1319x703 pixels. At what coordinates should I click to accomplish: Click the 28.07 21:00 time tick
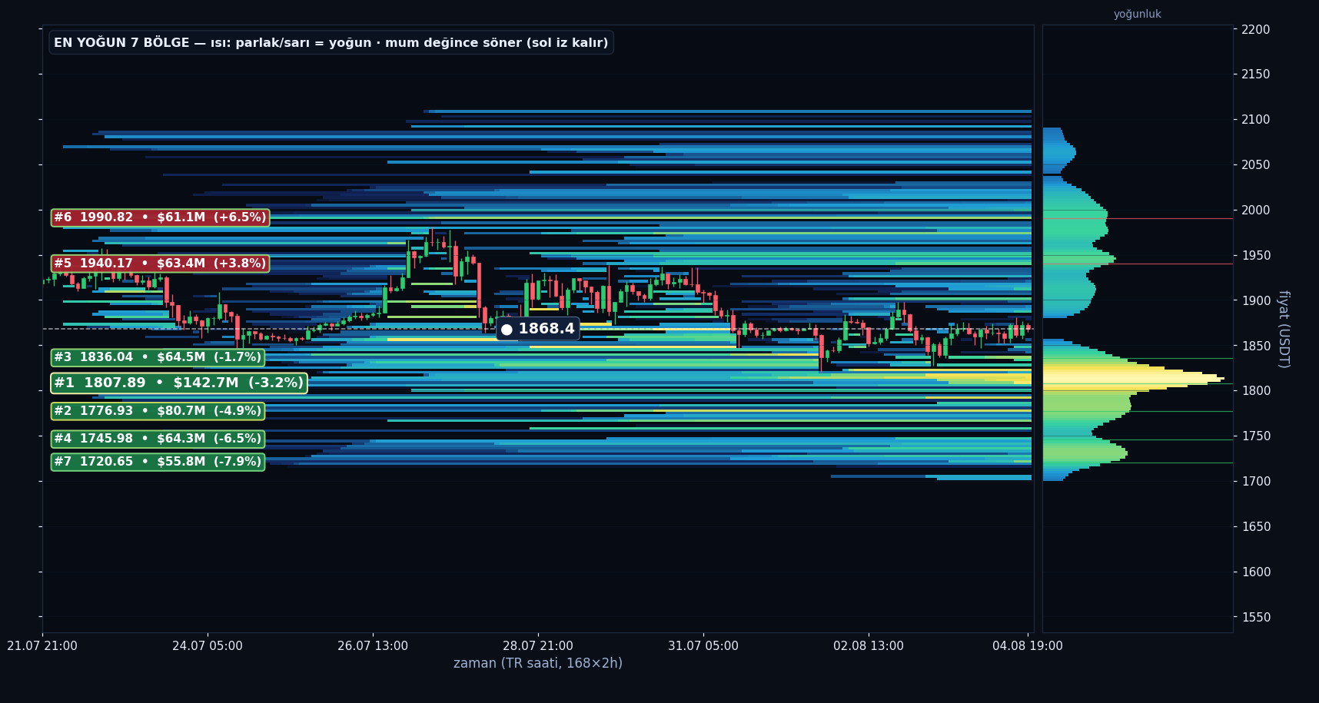[x=538, y=646]
